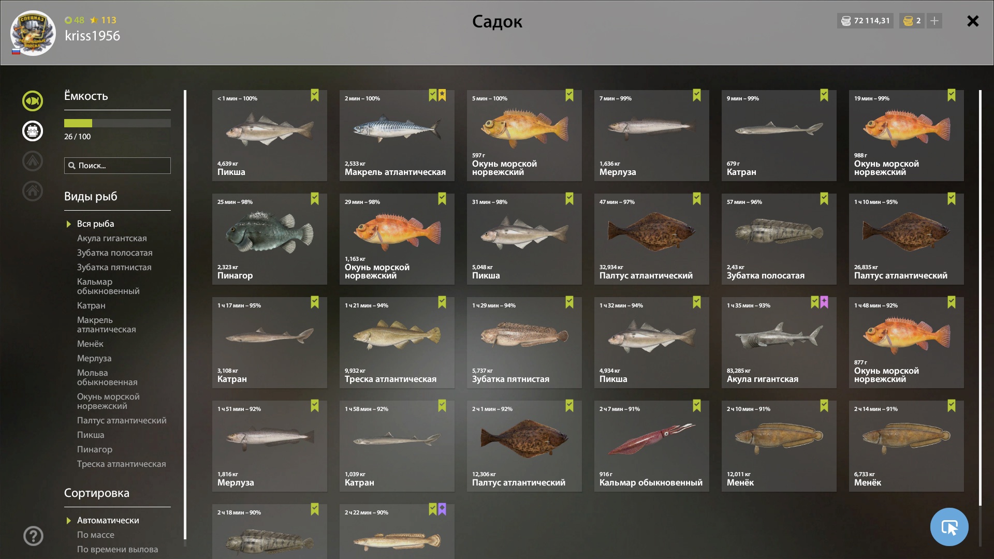Toggle pink star marker on Акула гигантская

click(824, 302)
